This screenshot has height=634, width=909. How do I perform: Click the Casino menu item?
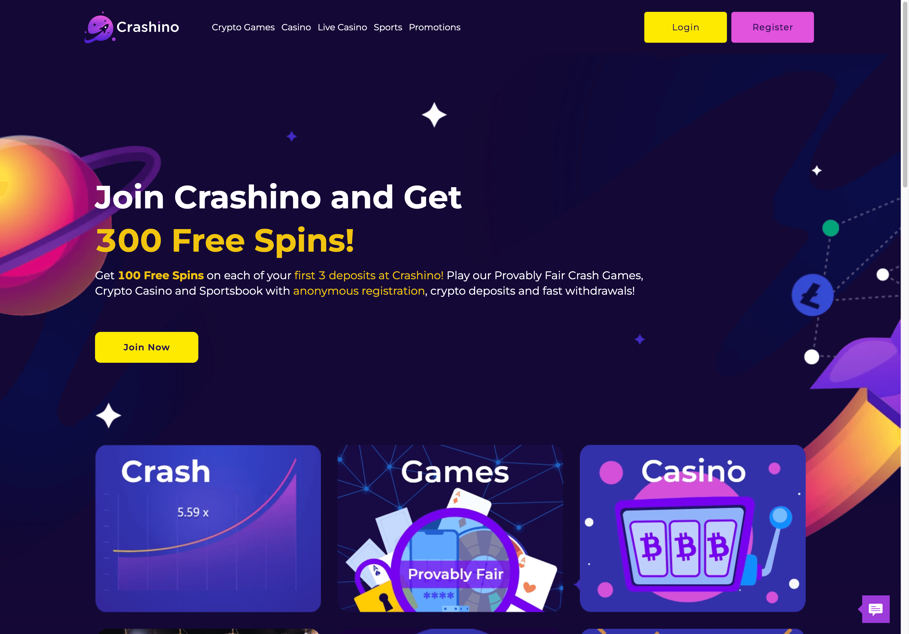pos(296,28)
